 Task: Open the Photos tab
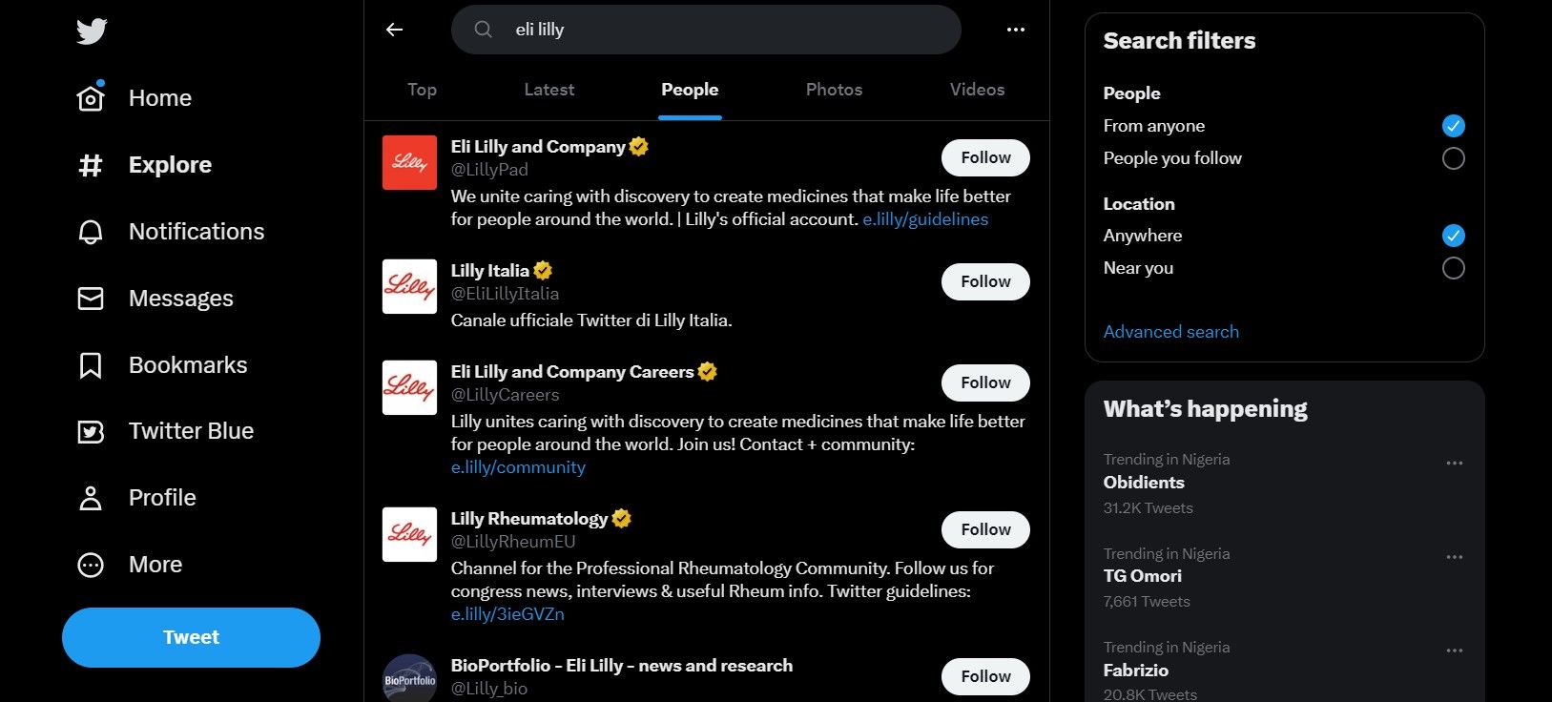834,89
